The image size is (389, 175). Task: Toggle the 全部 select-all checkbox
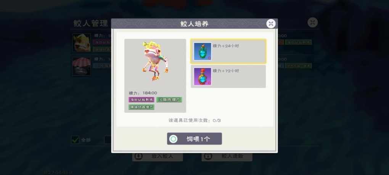75,140
